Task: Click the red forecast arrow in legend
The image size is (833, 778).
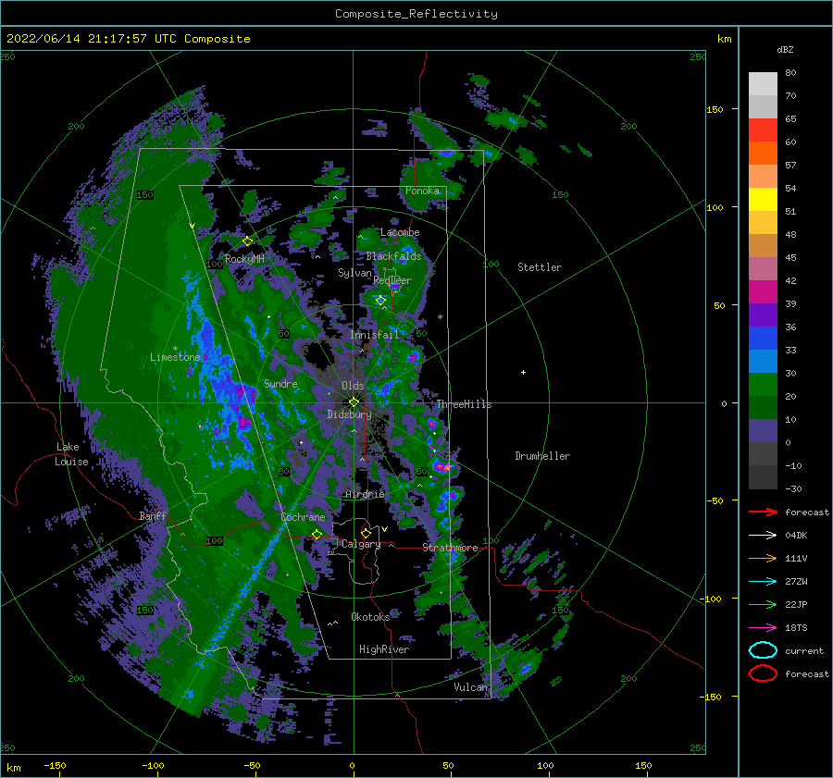Action: pyautogui.click(x=763, y=512)
